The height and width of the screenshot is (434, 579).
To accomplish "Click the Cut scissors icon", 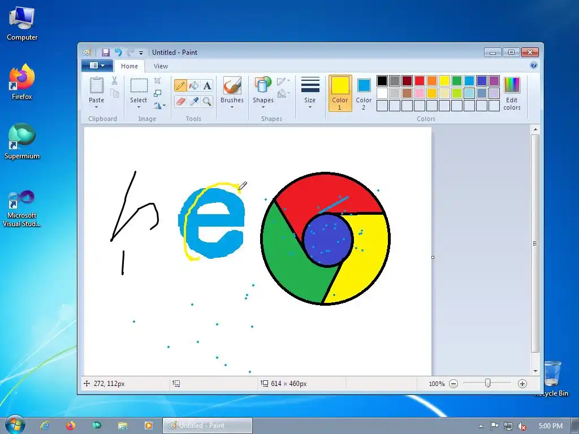I will [114, 80].
